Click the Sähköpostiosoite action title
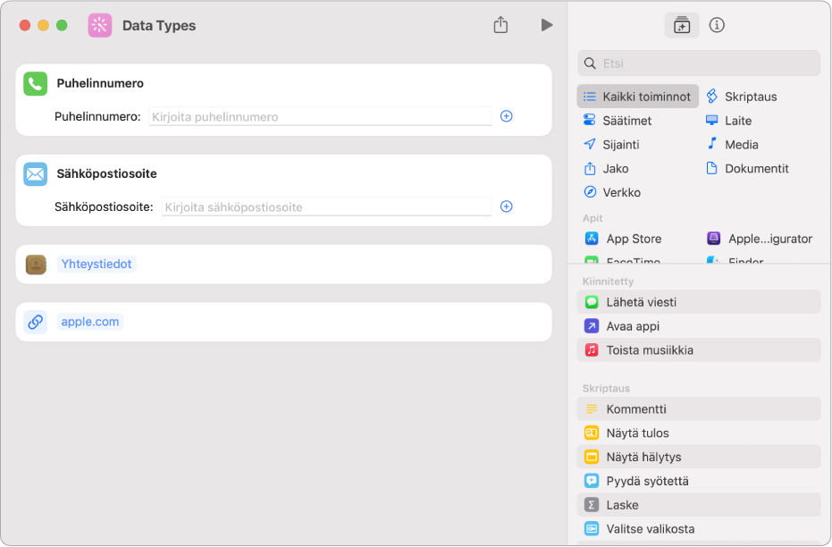The image size is (832, 547). coord(106,173)
